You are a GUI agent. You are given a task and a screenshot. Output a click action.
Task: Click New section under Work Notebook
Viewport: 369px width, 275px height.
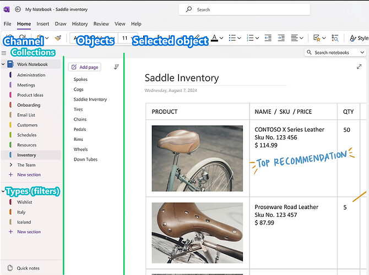(x=29, y=175)
